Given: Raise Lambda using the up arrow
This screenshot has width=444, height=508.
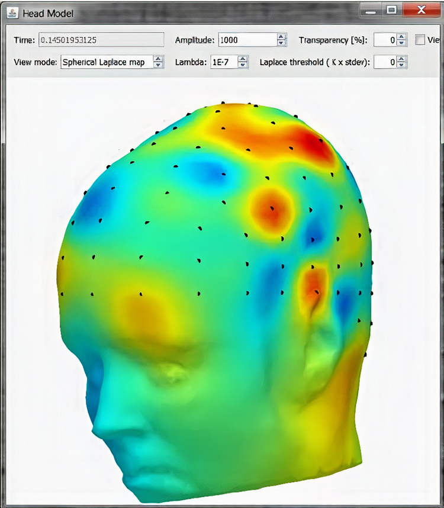Looking at the screenshot, I should point(243,59).
